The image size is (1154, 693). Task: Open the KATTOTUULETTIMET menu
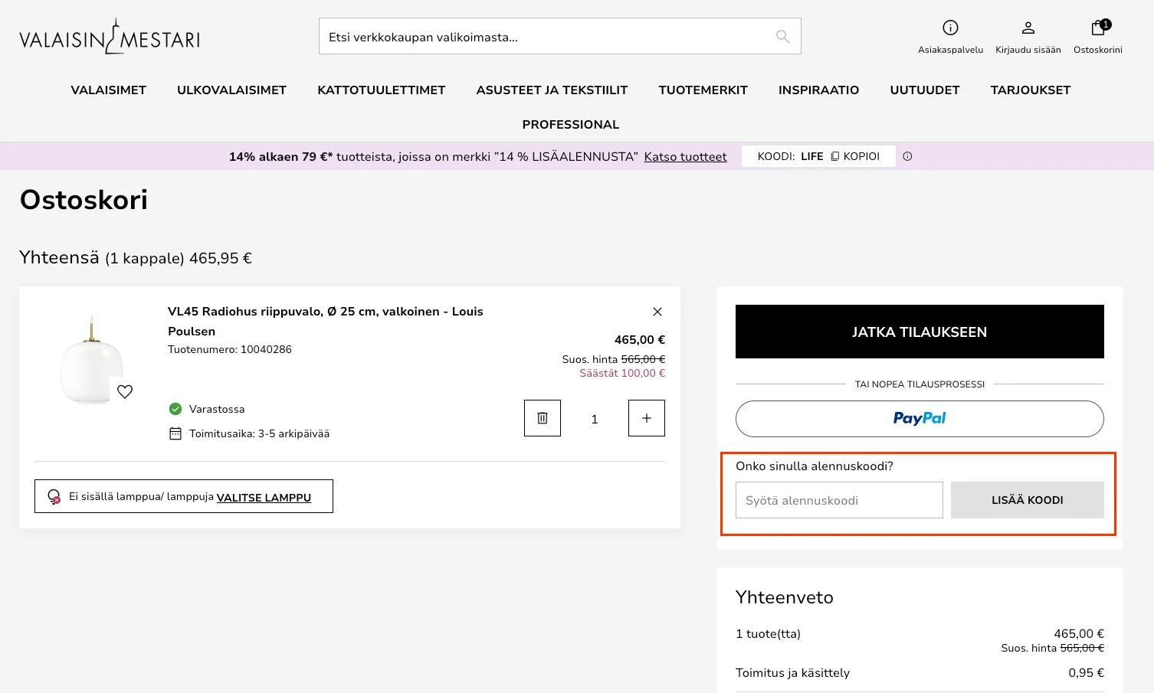(382, 90)
